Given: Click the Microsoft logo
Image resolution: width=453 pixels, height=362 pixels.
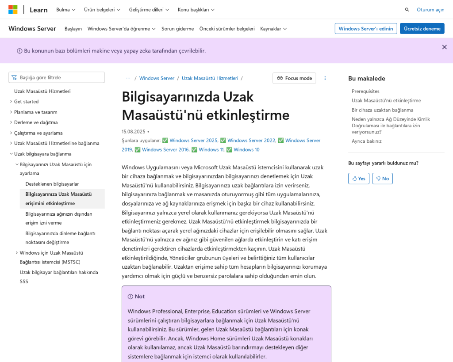Looking at the screenshot, I should click(13, 10).
